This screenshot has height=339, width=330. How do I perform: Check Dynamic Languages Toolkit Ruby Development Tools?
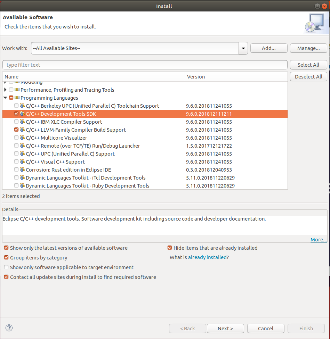(x=16, y=186)
